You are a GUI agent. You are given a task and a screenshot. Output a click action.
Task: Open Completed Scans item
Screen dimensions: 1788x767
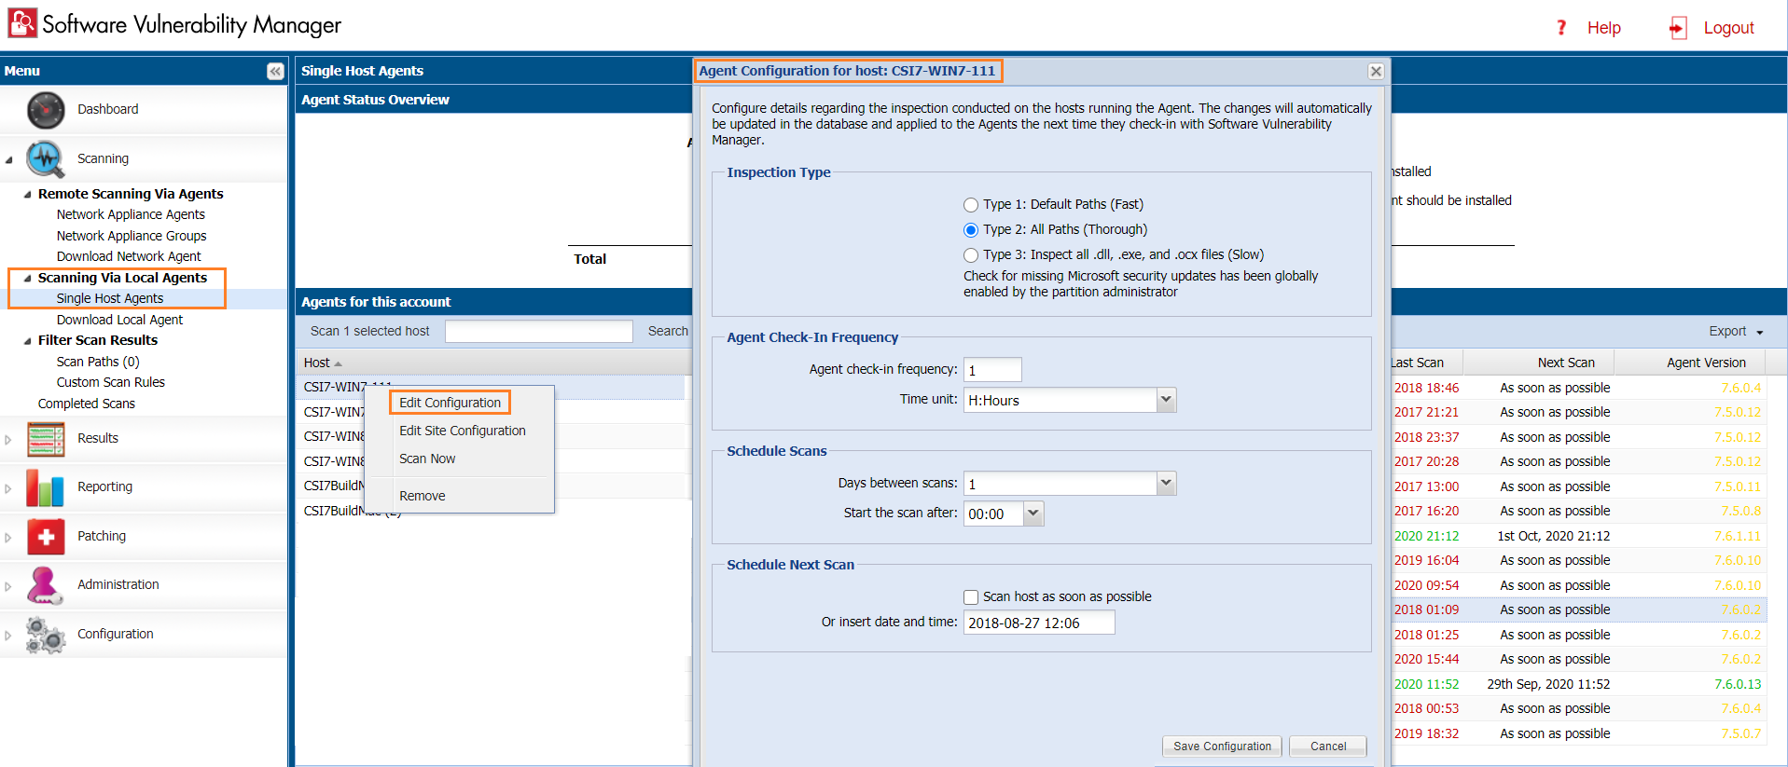(x=87, y=404)
